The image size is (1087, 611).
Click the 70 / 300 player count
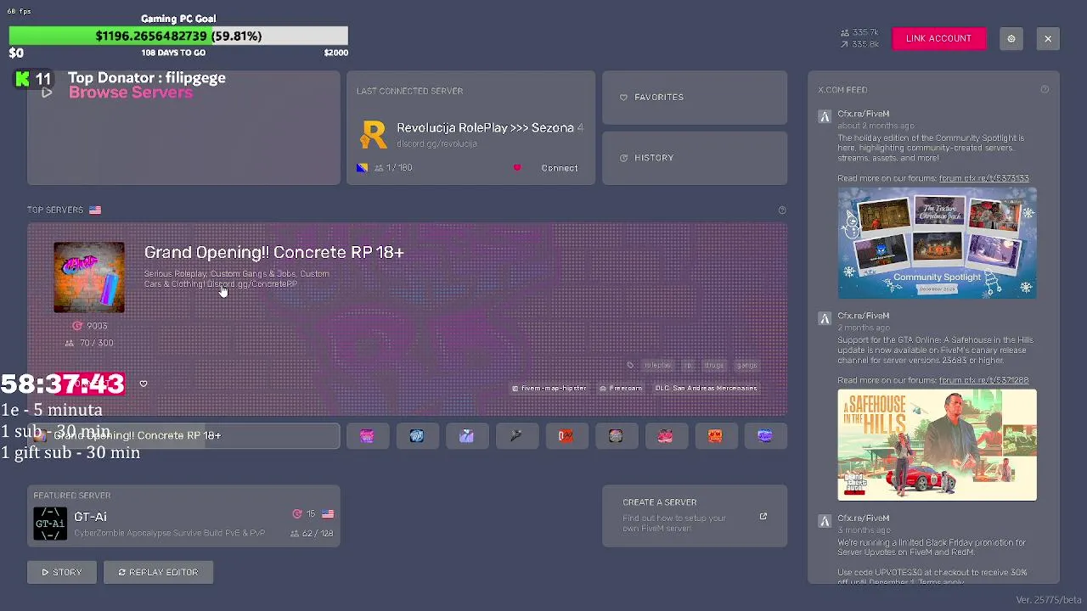pyautogui.click(x=89, y=343)
